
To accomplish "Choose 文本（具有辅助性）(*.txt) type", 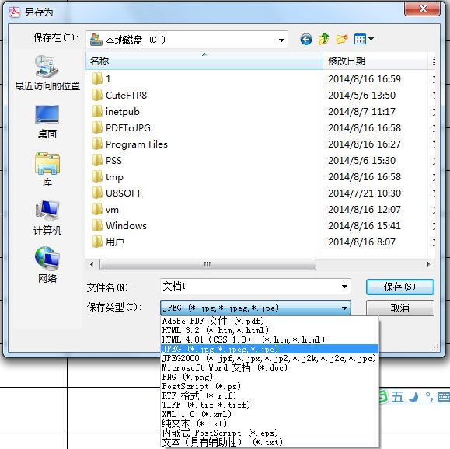I will click(x=270, y=442).
